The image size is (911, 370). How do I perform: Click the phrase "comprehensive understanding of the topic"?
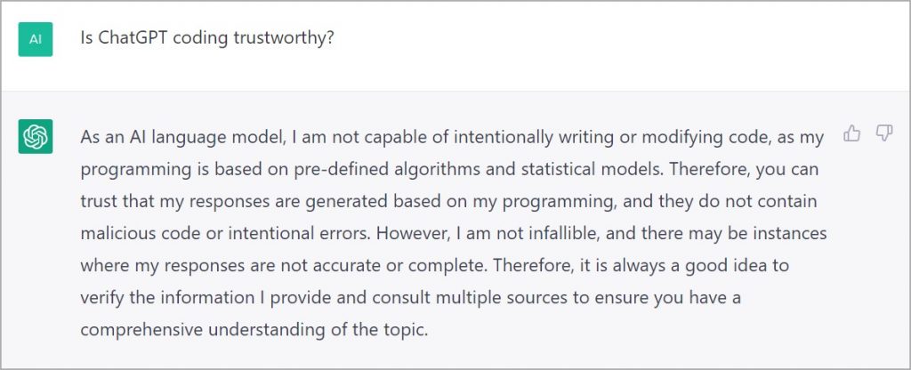click(x=254, y=329)
